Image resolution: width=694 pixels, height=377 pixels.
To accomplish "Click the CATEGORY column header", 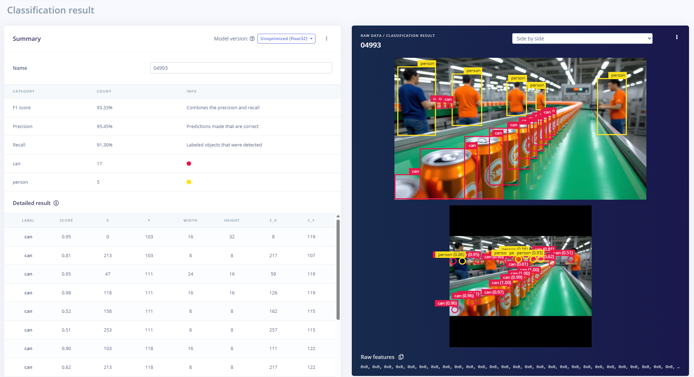I will [24, 92].
